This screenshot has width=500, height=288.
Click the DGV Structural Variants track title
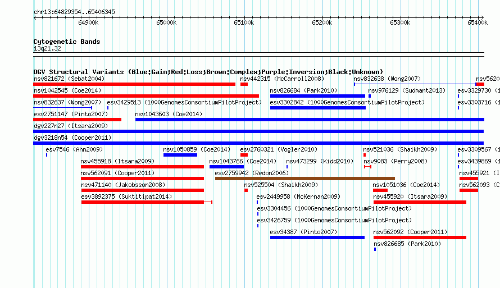click(x=208, y=72)
